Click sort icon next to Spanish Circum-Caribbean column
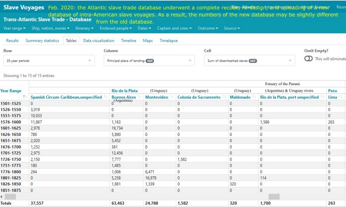This screenshot has width=346, height=207. [x=106, y=97]
